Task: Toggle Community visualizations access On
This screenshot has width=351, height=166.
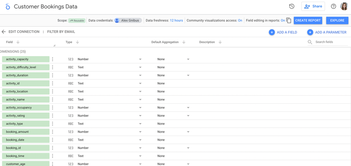Action: click(x=240, y=20)
